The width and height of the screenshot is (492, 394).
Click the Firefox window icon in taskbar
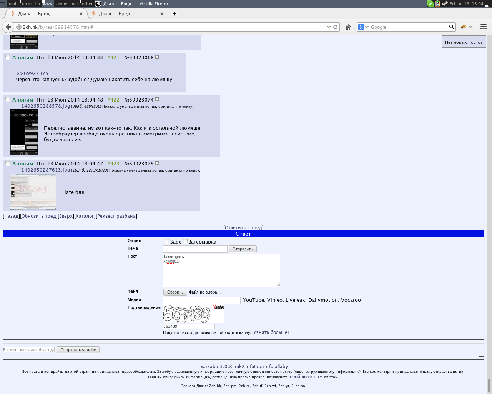[98, 4]
